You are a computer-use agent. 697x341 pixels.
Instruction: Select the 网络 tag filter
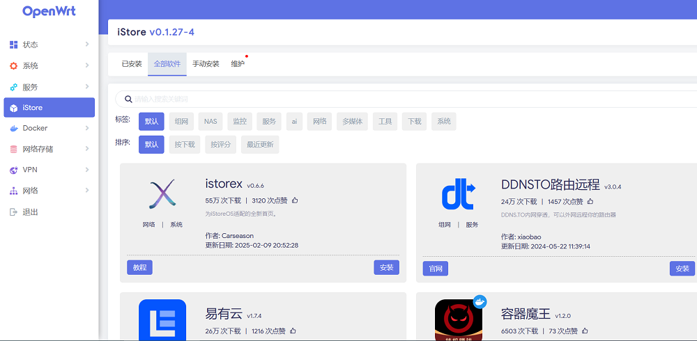[x=320, y=121]
